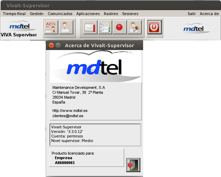The height and width of the screenshot is (177, 221).
Task: Click the http://www.mdtel.es link
Action: (x=70, y=111)
